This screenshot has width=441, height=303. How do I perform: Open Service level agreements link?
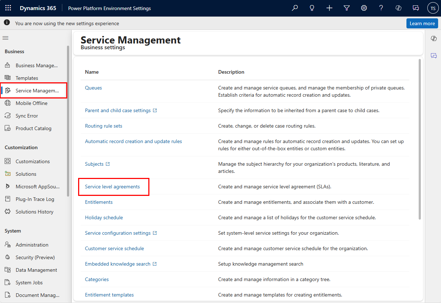click(112, 187)
